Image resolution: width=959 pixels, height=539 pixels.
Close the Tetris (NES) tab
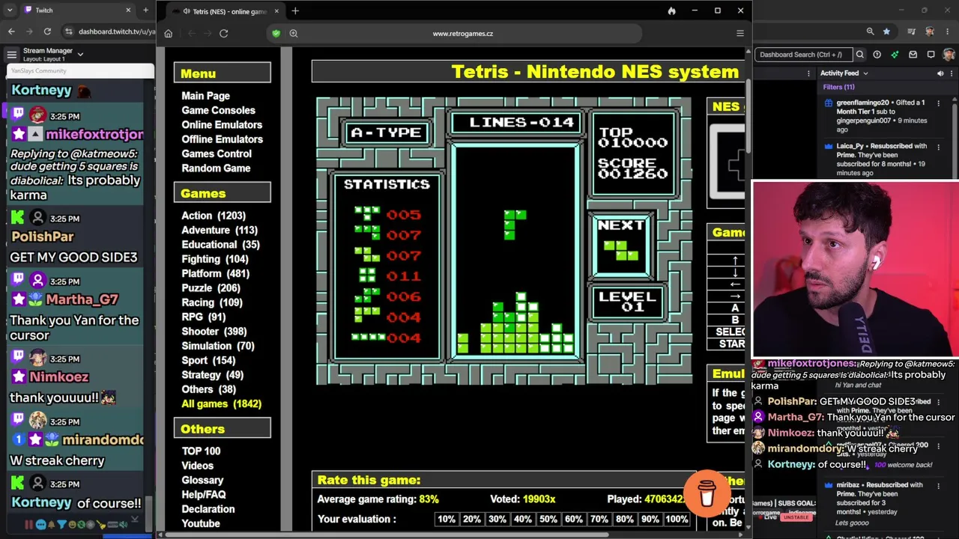click(x=276, y=11)
